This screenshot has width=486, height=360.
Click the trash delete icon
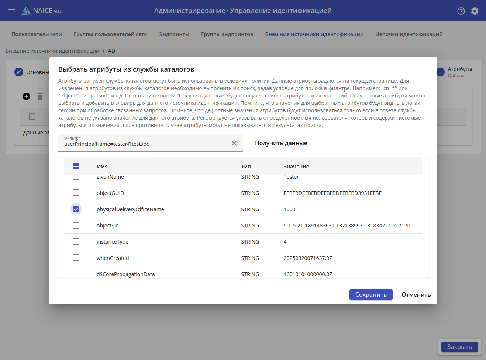tap(40, 96)
